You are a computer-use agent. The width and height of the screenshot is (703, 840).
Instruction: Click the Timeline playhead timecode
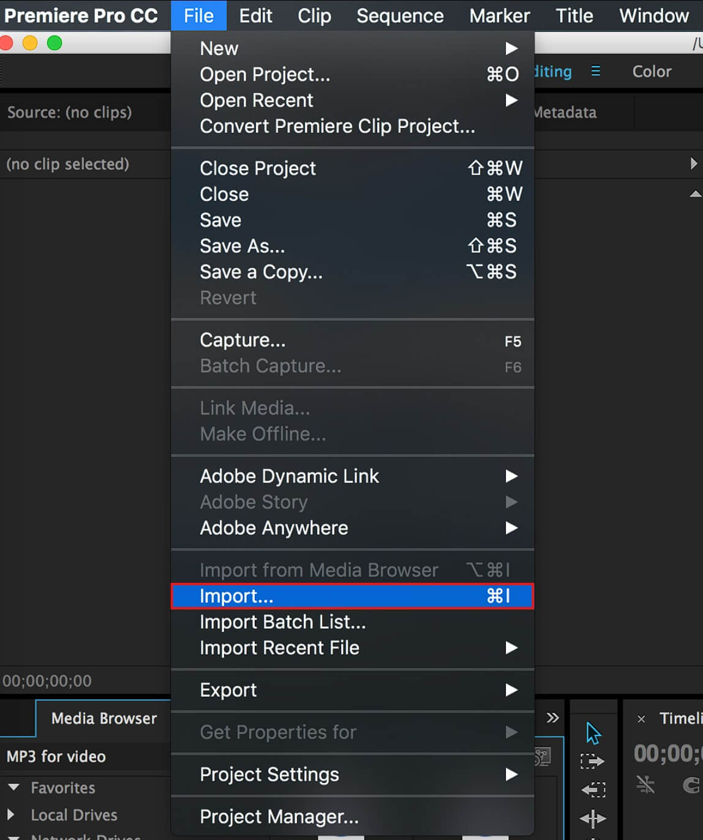tap(668, 754)
